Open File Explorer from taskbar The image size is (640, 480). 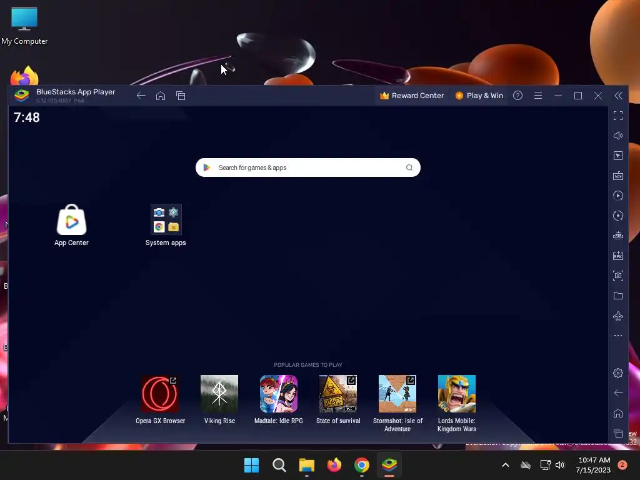306,465
